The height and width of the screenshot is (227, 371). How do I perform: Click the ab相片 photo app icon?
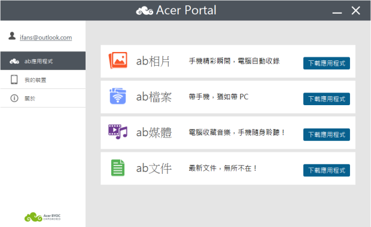[118, 60]
